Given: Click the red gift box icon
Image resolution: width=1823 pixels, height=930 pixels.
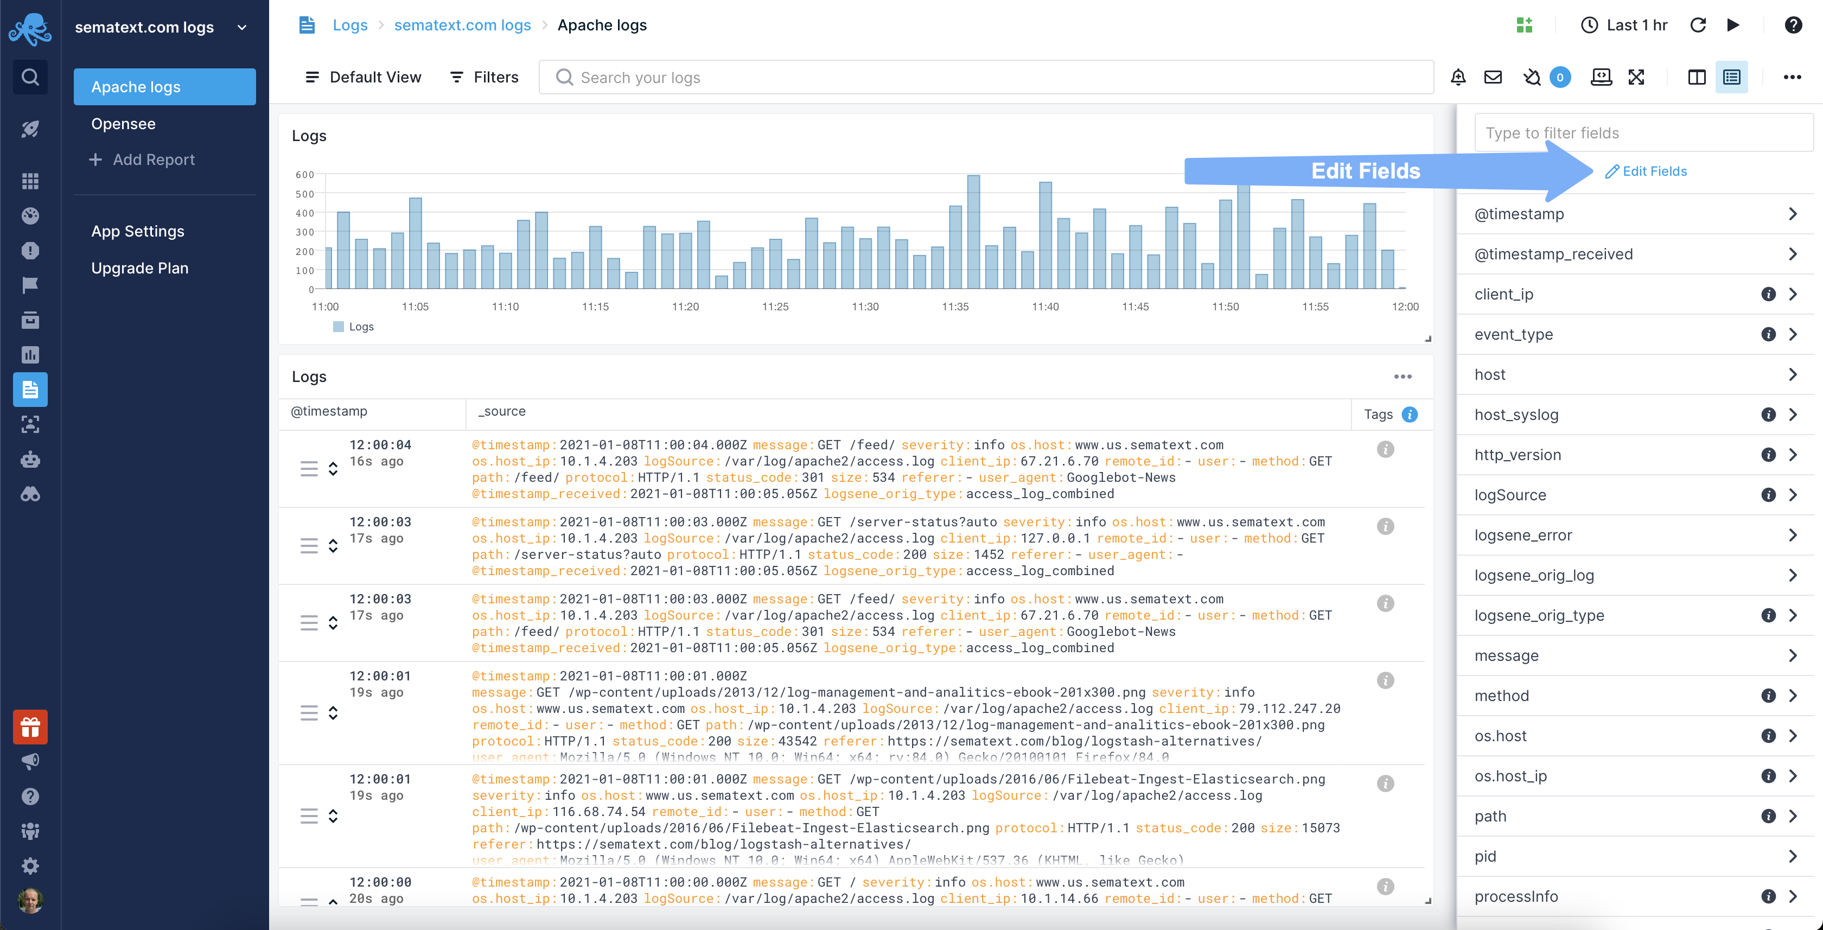Looking at the screenshot, I should click(30, 727).
